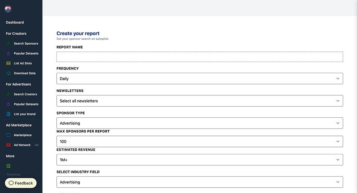357x193 pixels.
Task: Click the Search Creators pulse icon
Action: point(9,95)
